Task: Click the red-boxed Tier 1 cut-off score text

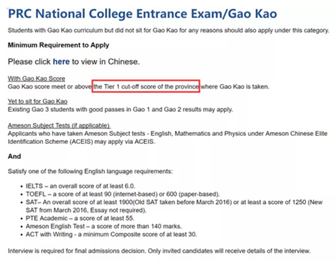Action: coord(146,87)
